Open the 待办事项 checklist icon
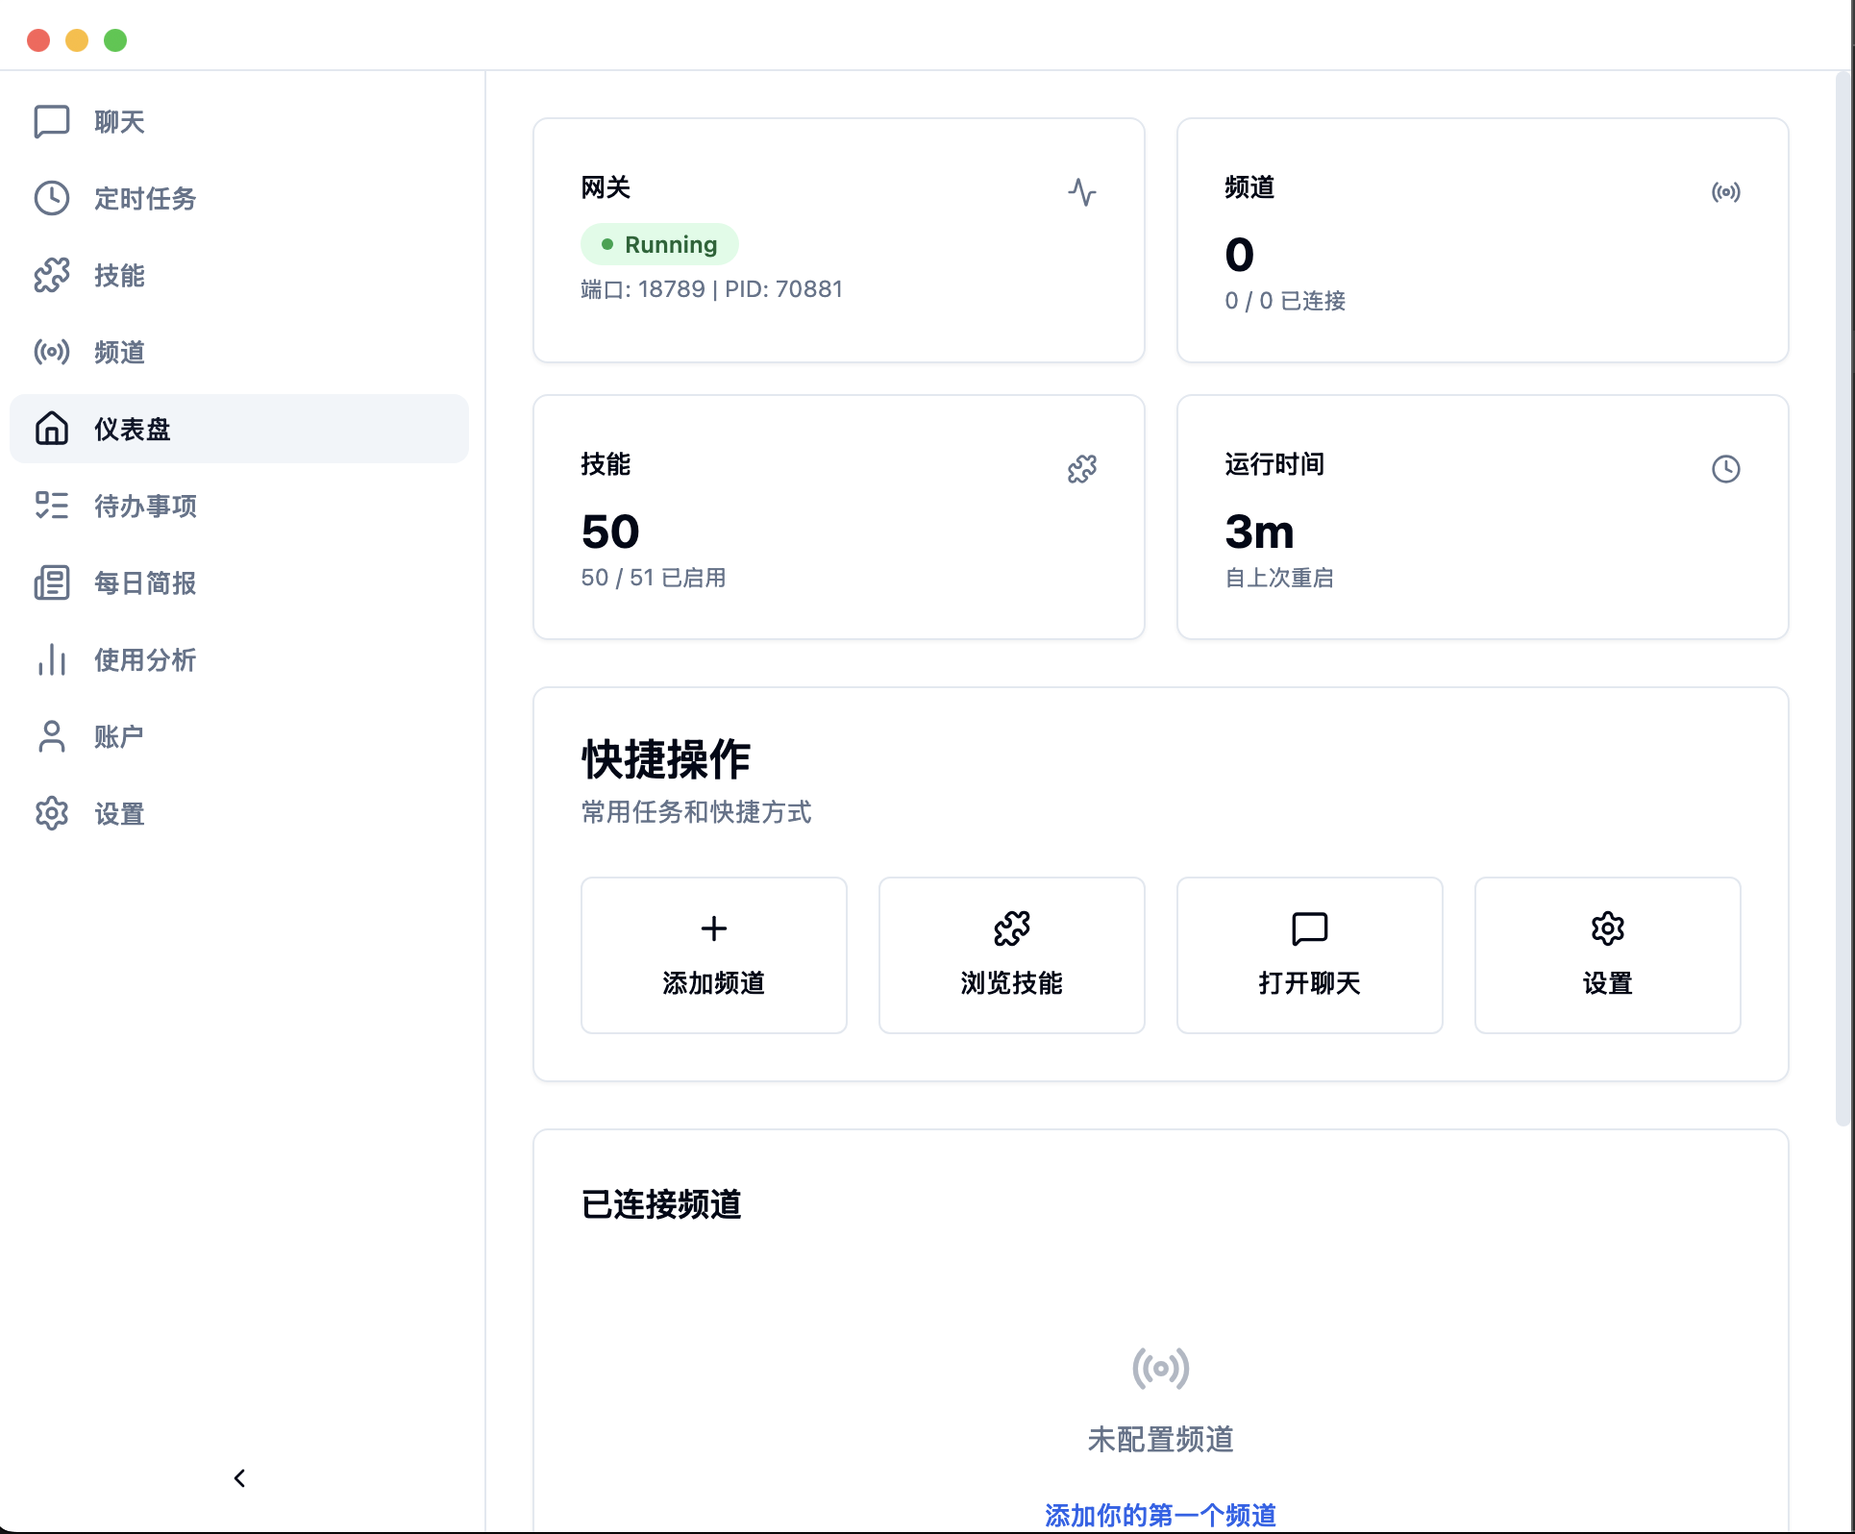 coord(51,506)
